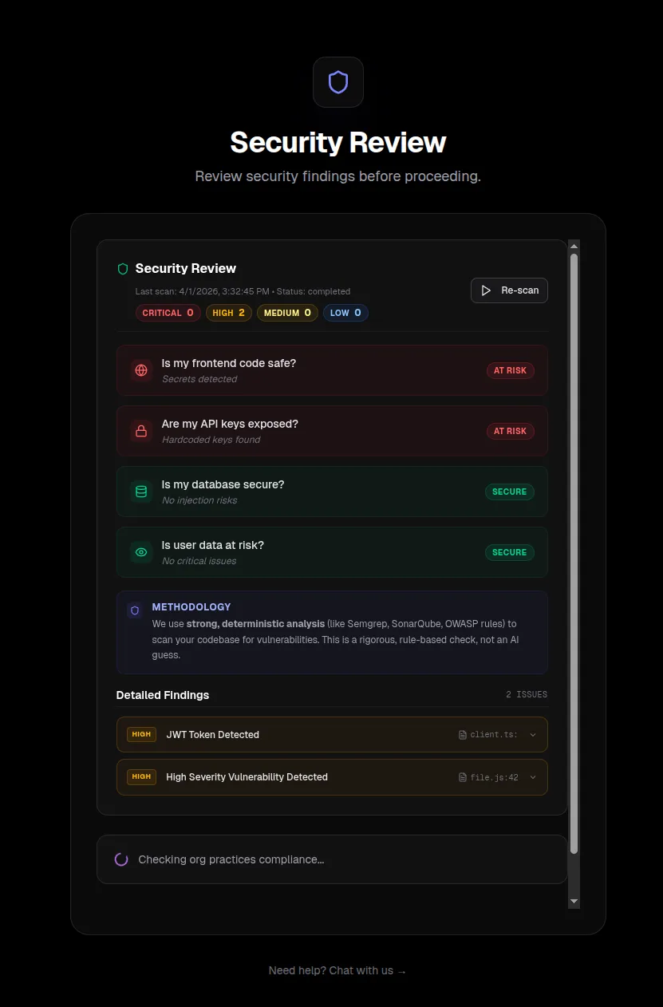Select the database icon next to database security question
663x1007 pixels.
(140, 492)
